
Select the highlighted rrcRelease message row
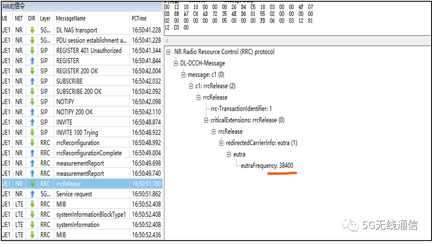(x=82, y=184)
